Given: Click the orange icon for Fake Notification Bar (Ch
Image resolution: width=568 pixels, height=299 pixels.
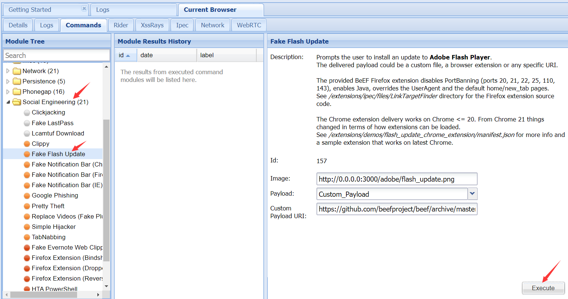Looking at the screenshot, I should (27, 164).
